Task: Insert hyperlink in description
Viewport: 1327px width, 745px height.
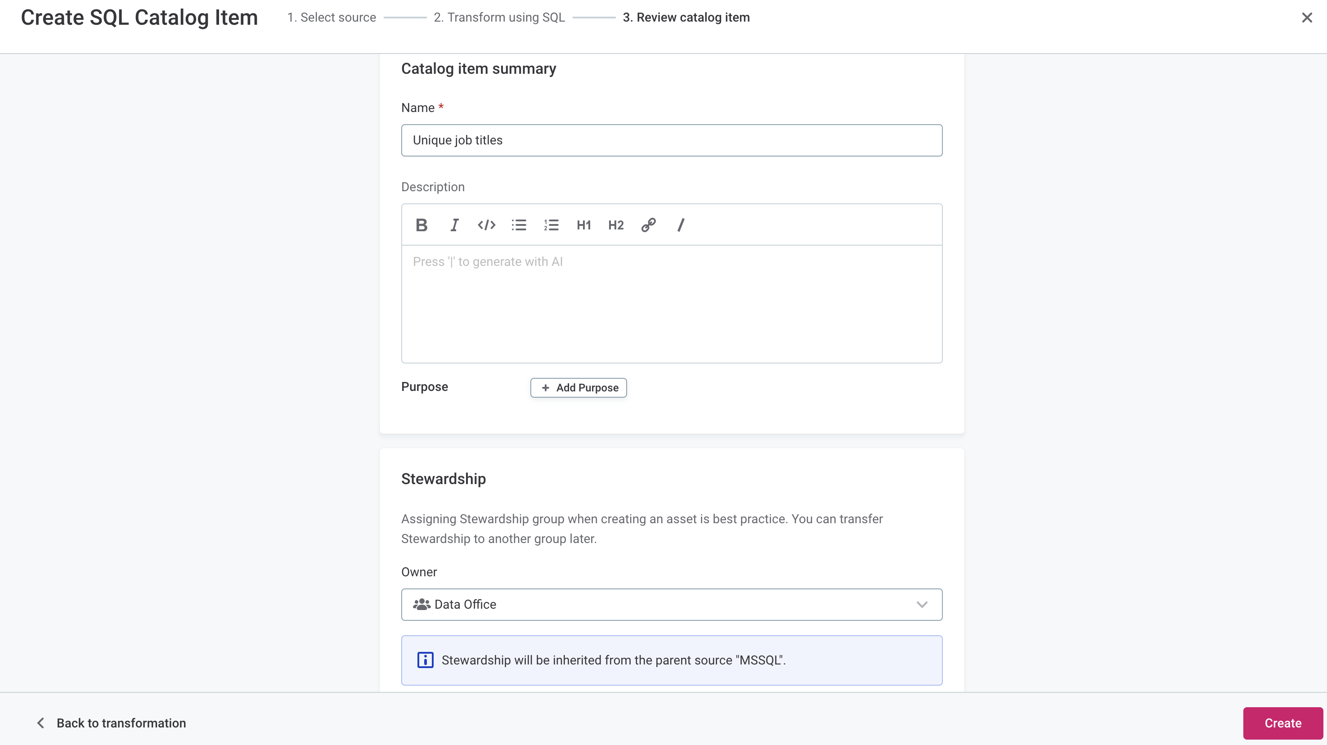Action: 648,225
